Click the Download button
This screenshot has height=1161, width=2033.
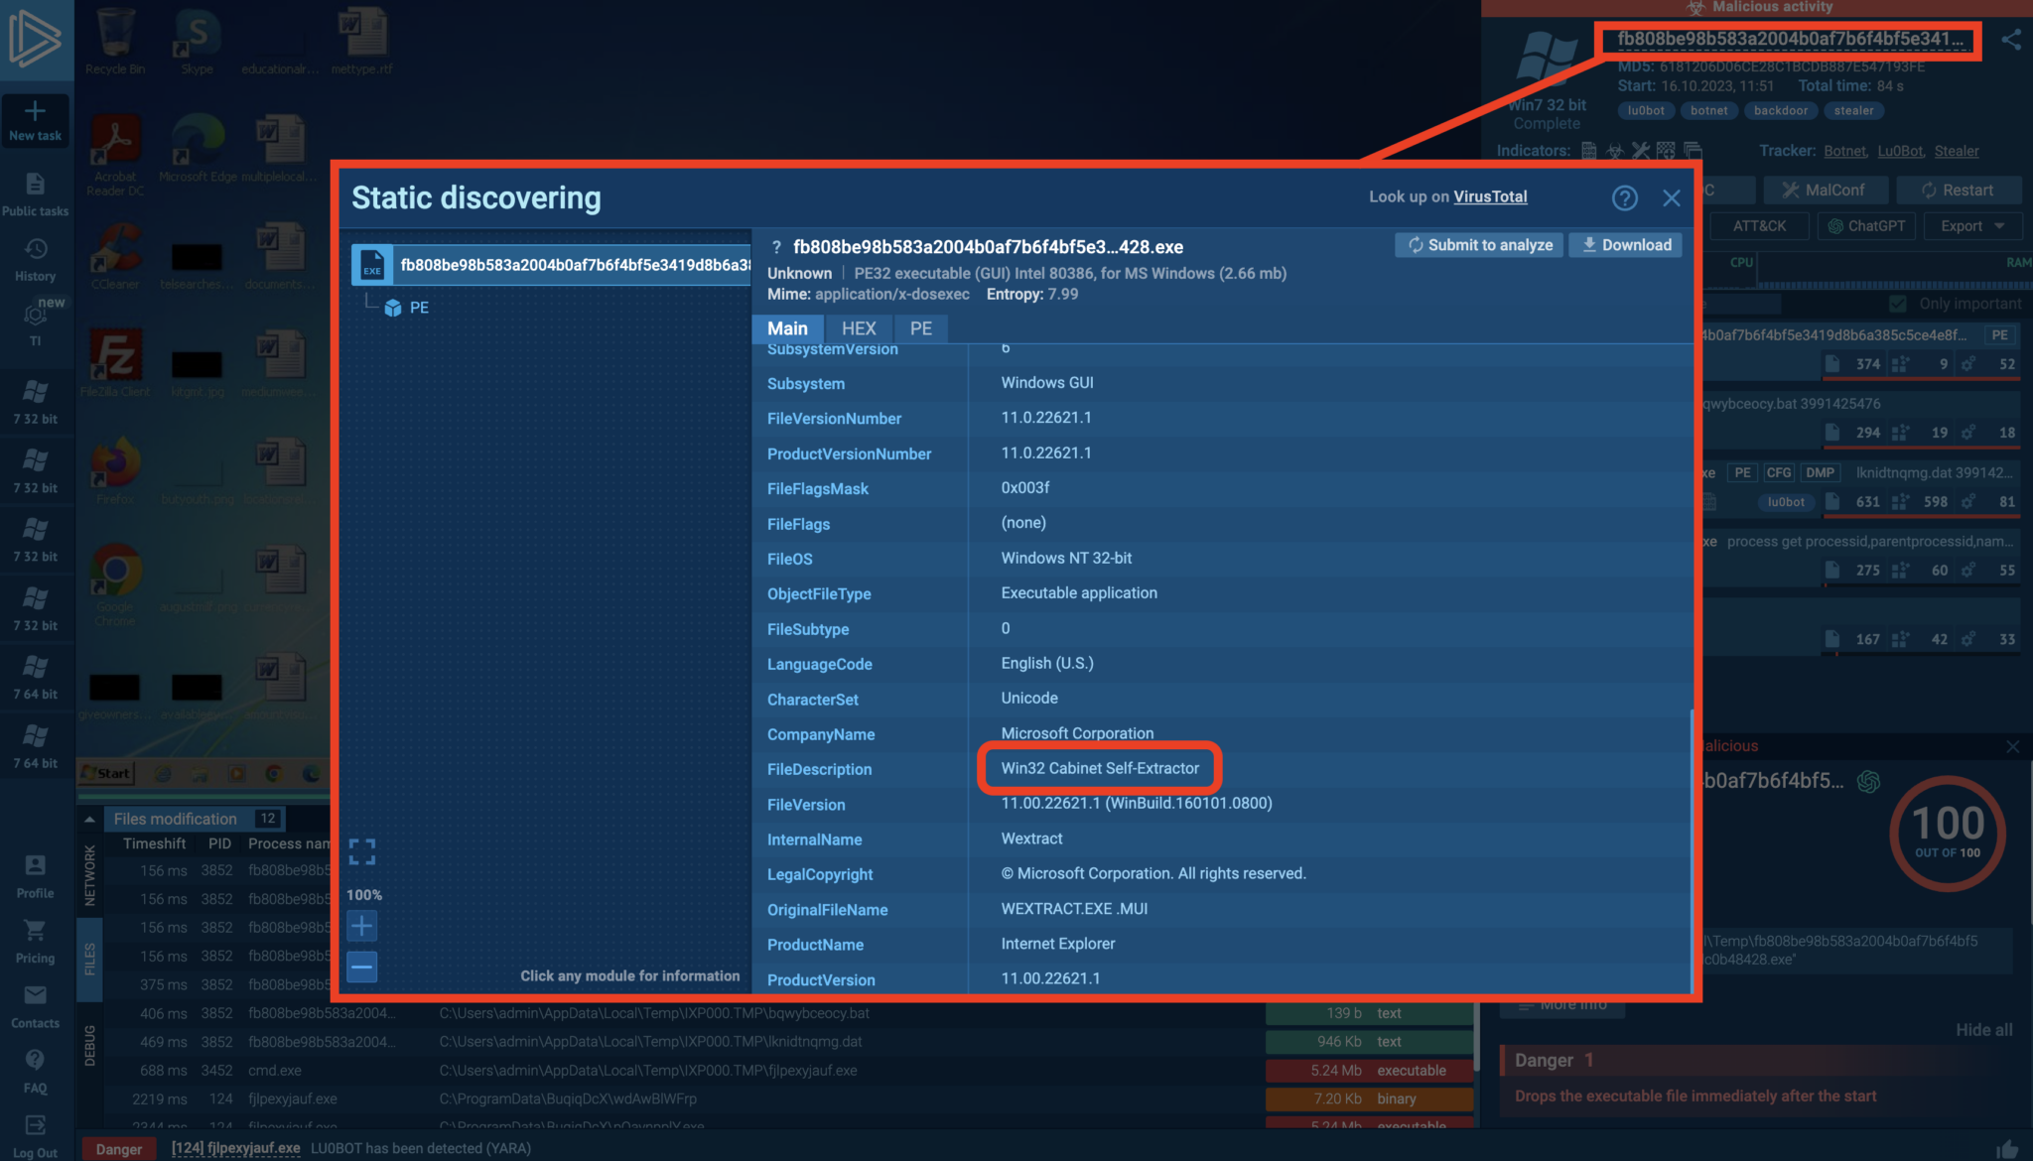tap(1626, 245)
